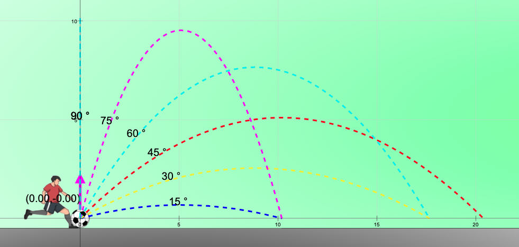Click the 30° angle label
This screenshot has width=519, height=247.
pos(171,176)
